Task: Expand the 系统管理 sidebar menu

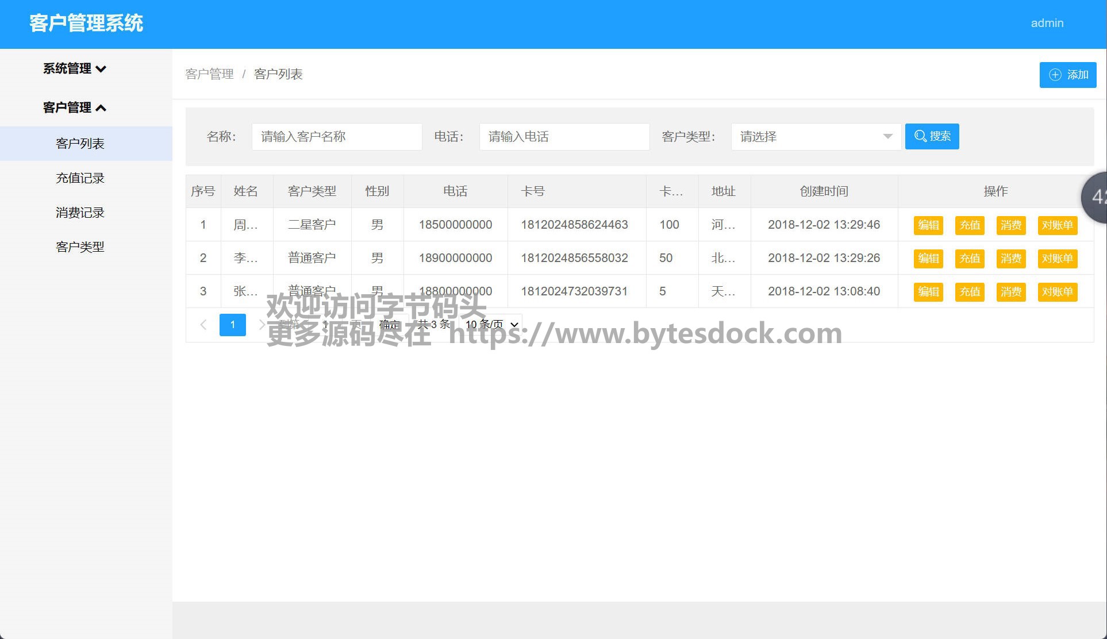Action: (75, 69)
